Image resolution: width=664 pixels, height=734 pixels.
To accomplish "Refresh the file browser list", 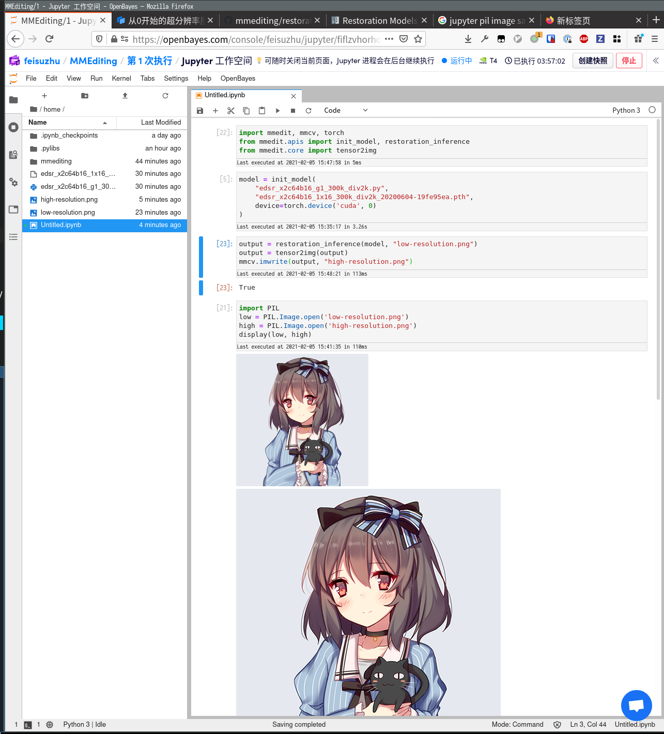I will point(165,96).
